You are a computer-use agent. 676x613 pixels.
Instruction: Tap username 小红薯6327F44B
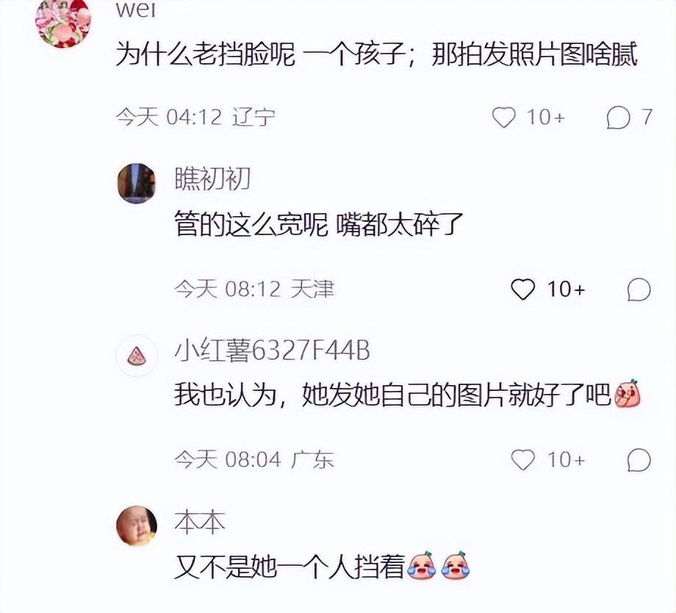[x=272, y=350]
